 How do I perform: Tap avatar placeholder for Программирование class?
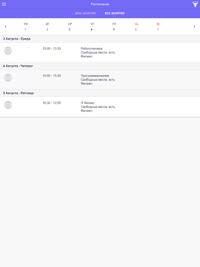click(x=8, y=78)
